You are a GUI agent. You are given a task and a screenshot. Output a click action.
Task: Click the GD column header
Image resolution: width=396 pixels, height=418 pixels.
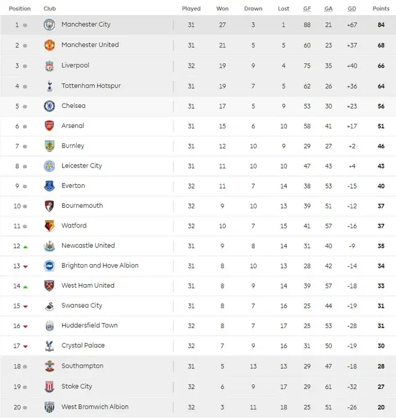coord(352,9)
